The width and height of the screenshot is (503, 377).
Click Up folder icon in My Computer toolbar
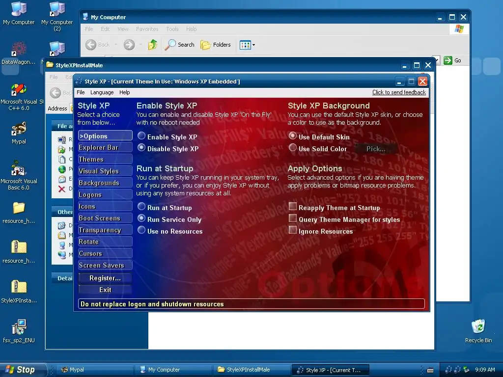coord(153,45)
